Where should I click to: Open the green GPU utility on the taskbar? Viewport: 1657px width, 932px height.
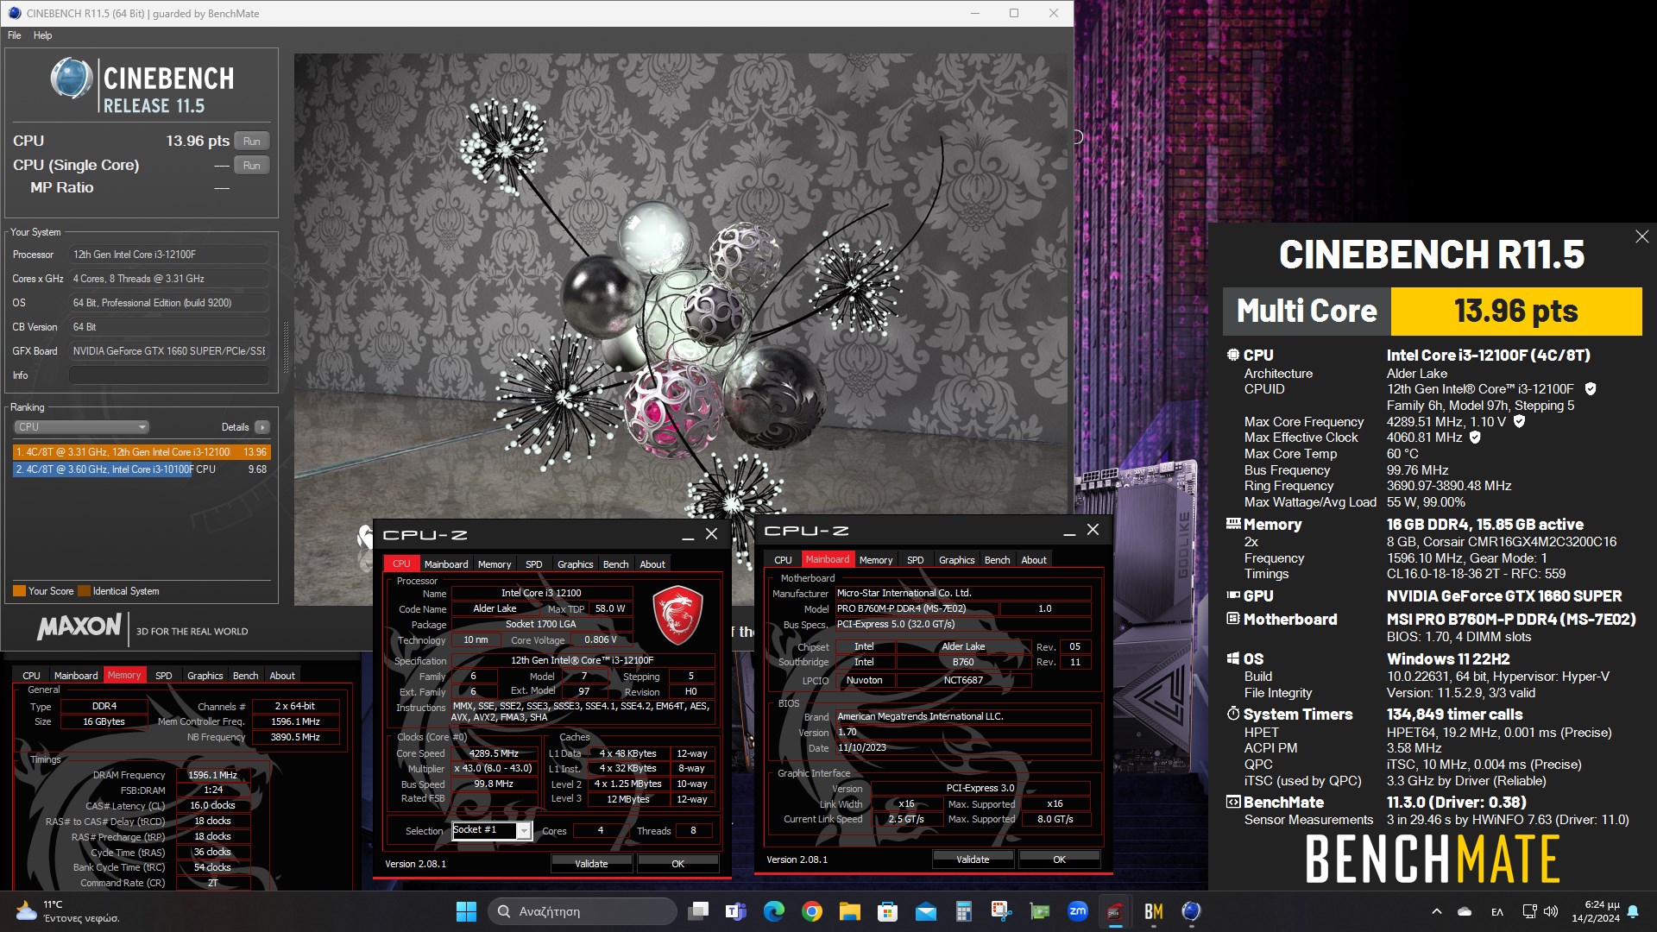click(1040, 911)
